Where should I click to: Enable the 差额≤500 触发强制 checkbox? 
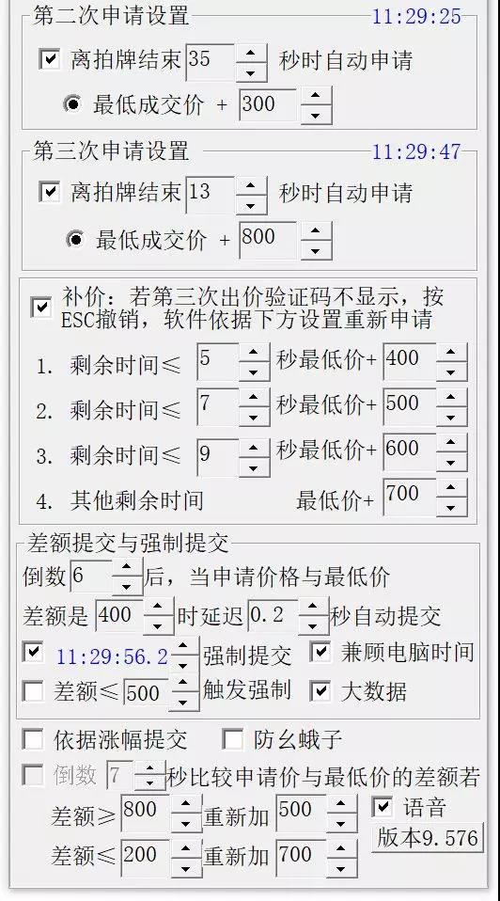click(x=33, y=691)
